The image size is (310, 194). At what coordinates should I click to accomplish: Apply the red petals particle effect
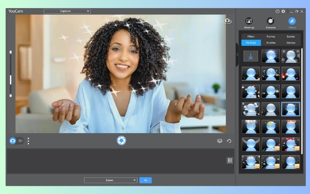291,144
